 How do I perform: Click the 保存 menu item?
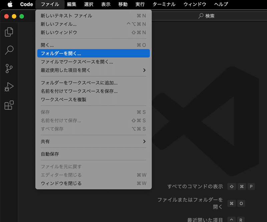coord(93,112)
